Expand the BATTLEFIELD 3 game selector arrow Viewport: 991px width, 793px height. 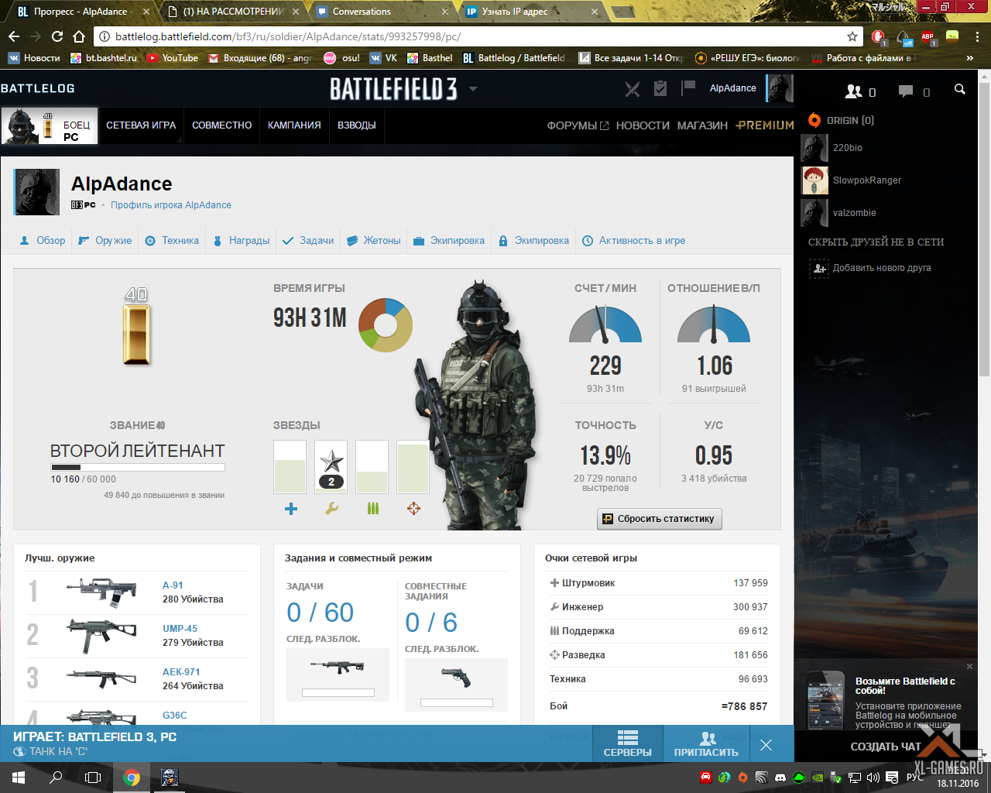[x=473, y=89]
